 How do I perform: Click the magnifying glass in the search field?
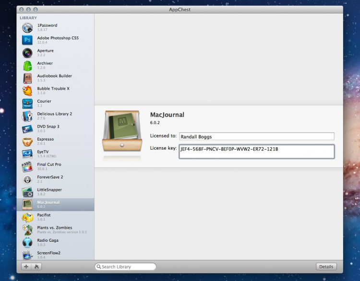[99, 267]
